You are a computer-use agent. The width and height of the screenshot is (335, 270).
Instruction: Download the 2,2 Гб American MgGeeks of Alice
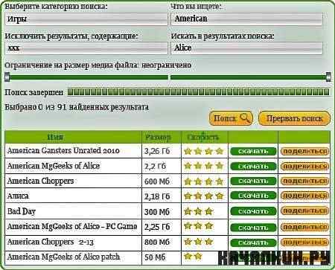253,167
